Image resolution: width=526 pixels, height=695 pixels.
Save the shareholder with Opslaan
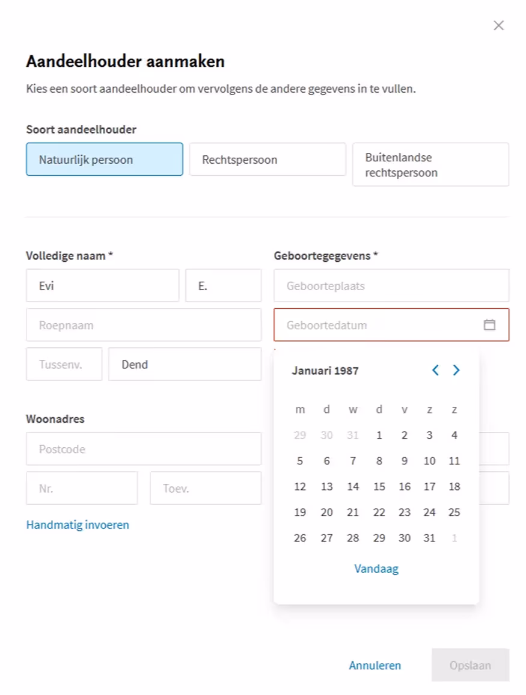(471, 666)
